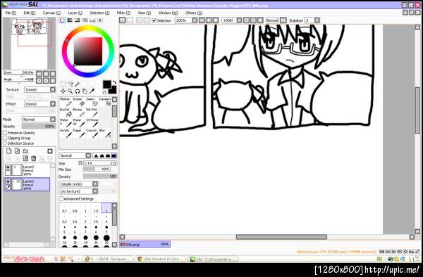Image resolution: width=423 pixels, height=277 pixels.
Task: Activate the Zoom magnifier tool
Action: click(x=70, y=91)
